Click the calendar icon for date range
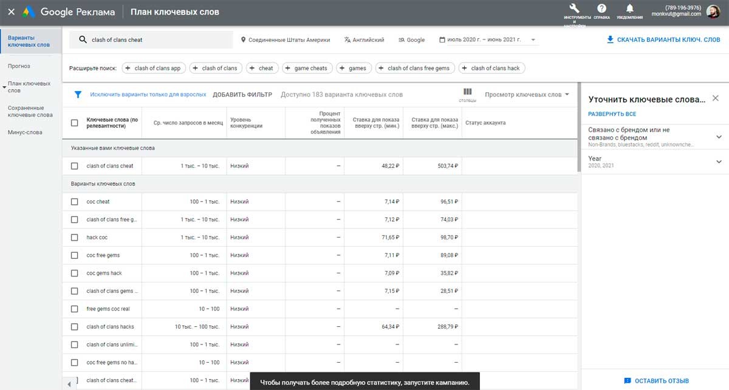The image size is (729, 390). [x=442, y=40]
